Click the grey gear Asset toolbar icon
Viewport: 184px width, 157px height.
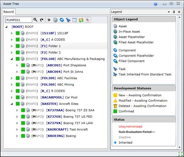coord(55,20)
